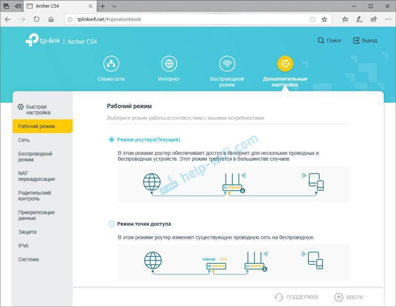Click the ВВЕРХ back-to-top text
396x307 pixels.
tap(355, 298)
